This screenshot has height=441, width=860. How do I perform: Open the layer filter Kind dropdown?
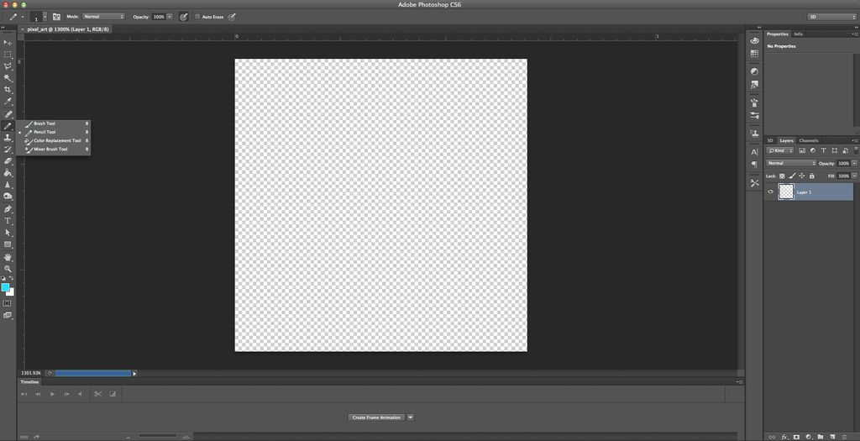pyautogui.click(x=780, y=150)
